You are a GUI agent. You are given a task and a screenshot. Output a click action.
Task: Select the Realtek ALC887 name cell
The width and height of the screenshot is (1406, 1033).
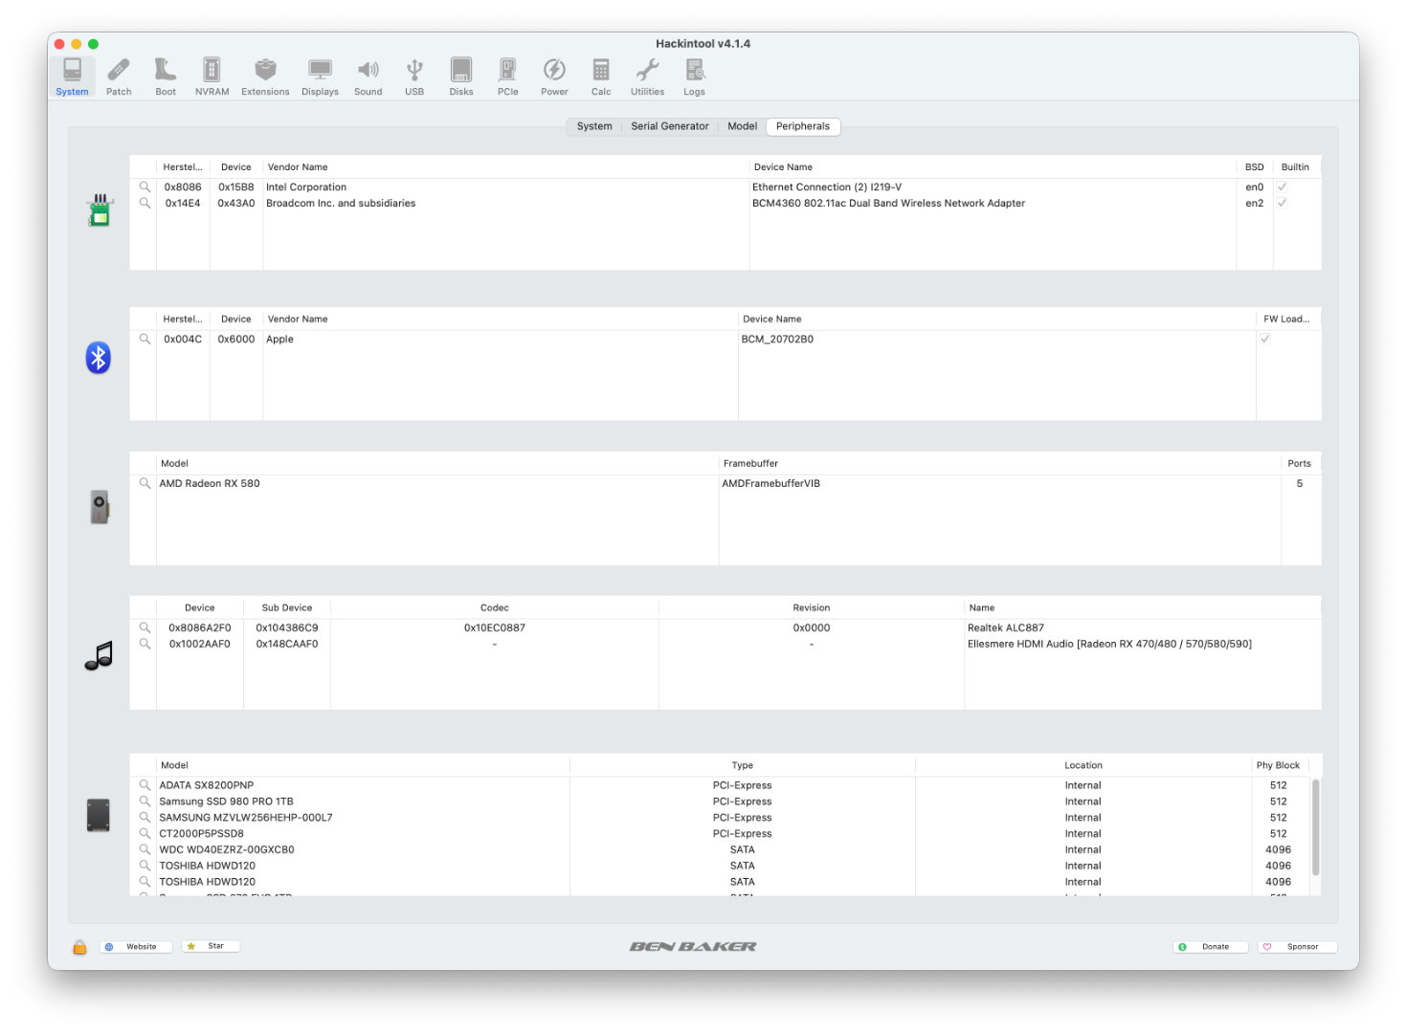click(1006, 628)
